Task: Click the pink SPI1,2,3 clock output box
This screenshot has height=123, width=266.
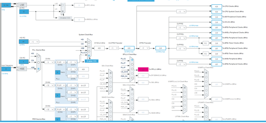Action: [x=143, y=69]
